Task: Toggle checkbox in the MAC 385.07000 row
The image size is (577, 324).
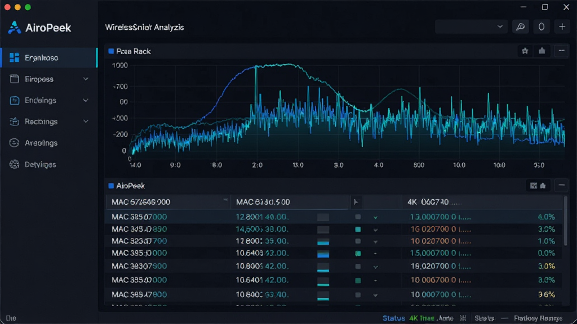Action: [358, 217]
